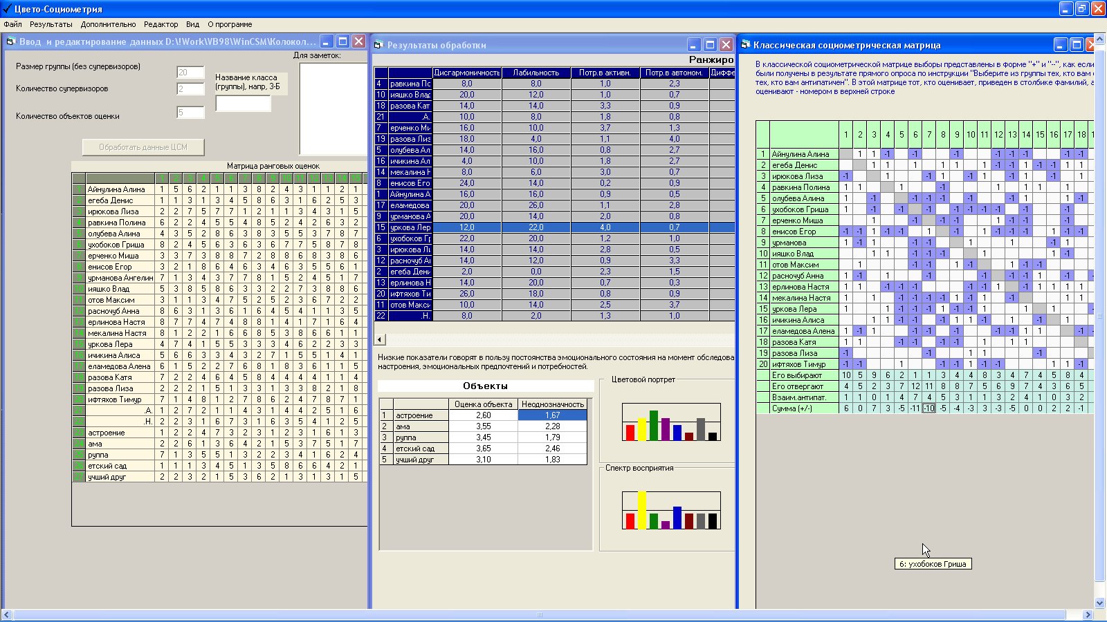Click the main scrollbar right arrow
This screenshot has height=622, width=1107.
point(1088,614)
